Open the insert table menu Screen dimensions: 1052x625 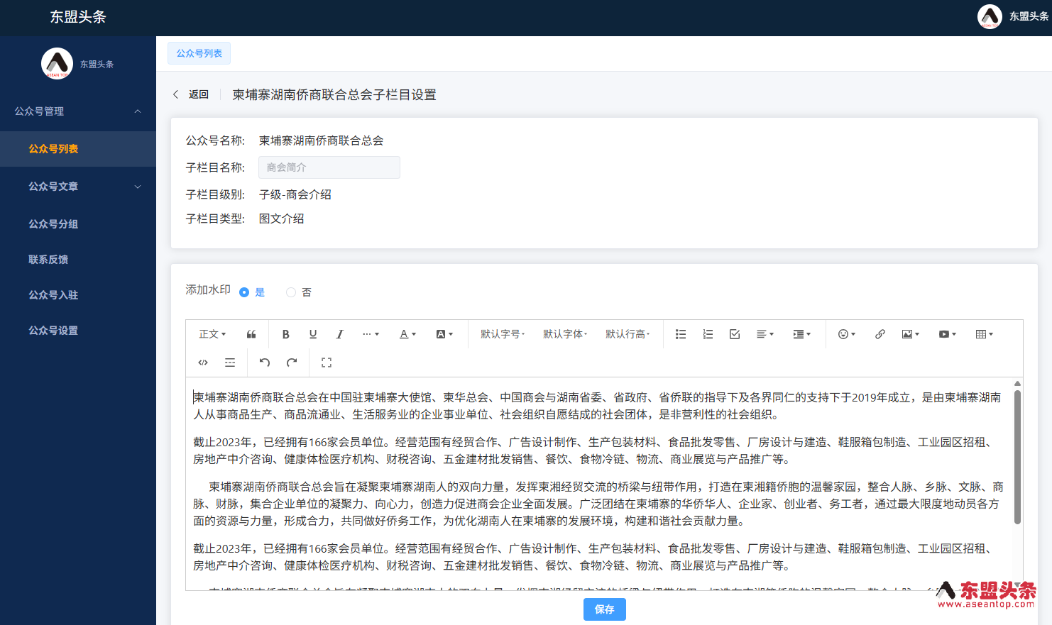tap(985, 334)
